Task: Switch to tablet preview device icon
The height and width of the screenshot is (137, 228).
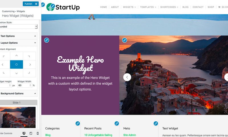Action: tap(31, 133)
